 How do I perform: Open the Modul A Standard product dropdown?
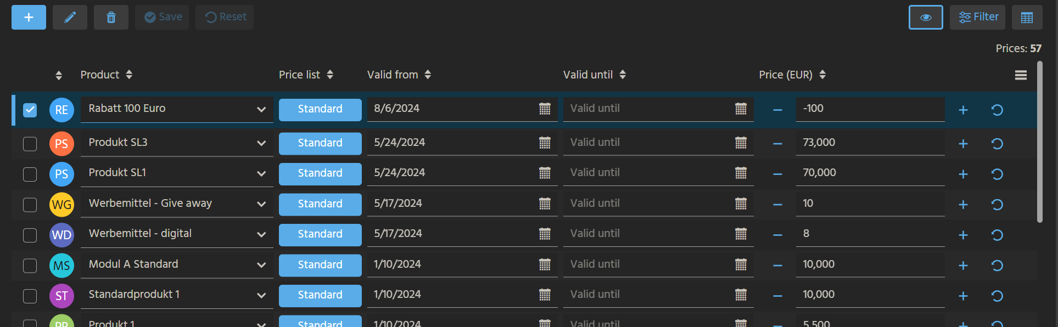point(261,265)
